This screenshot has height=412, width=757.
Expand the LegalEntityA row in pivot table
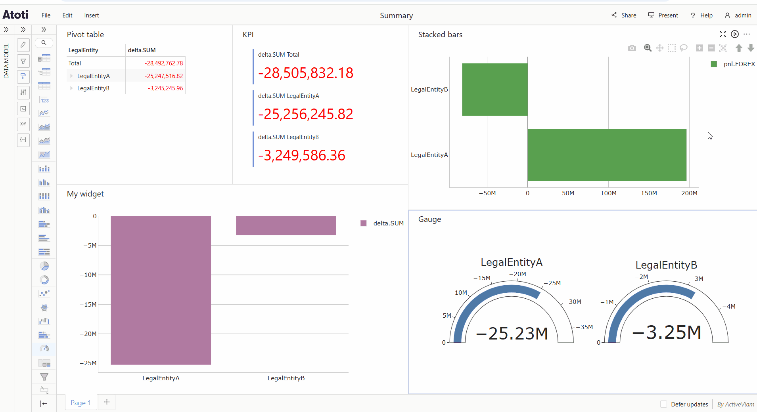point(71,76)
